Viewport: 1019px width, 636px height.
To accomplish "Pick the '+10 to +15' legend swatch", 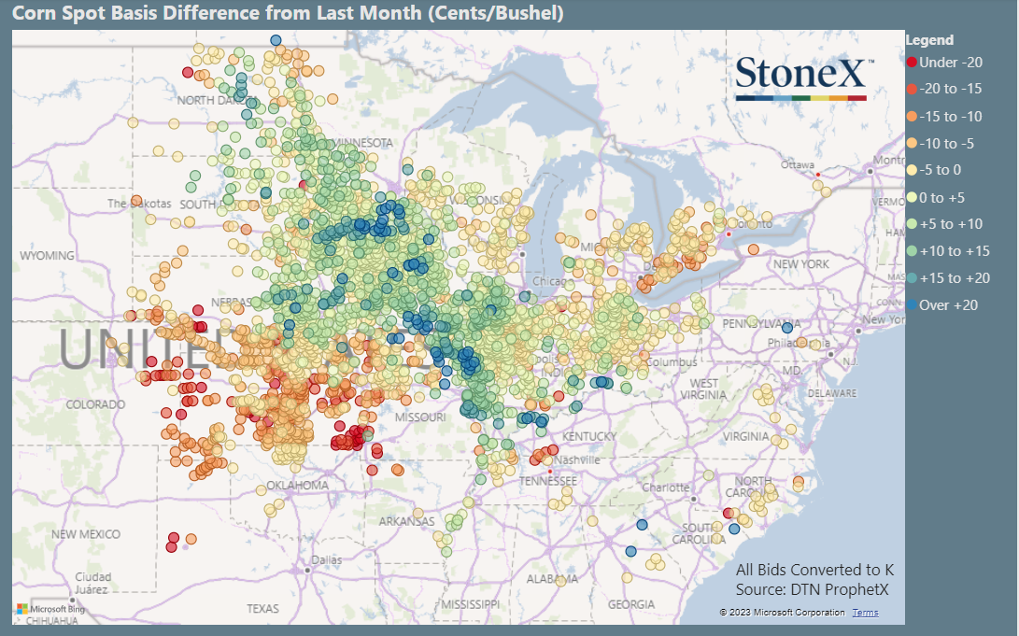I will (x=912, y=251).
